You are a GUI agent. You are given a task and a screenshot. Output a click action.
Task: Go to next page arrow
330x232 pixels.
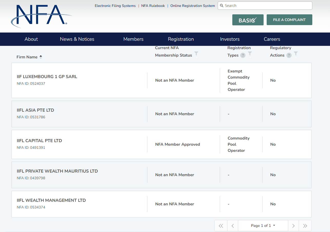click(293, 226)
